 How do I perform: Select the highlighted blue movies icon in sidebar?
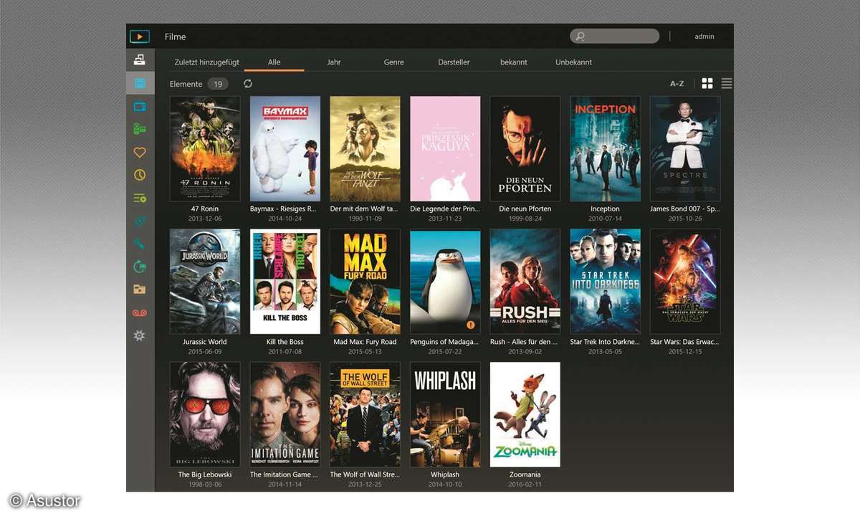pos(140,83)
